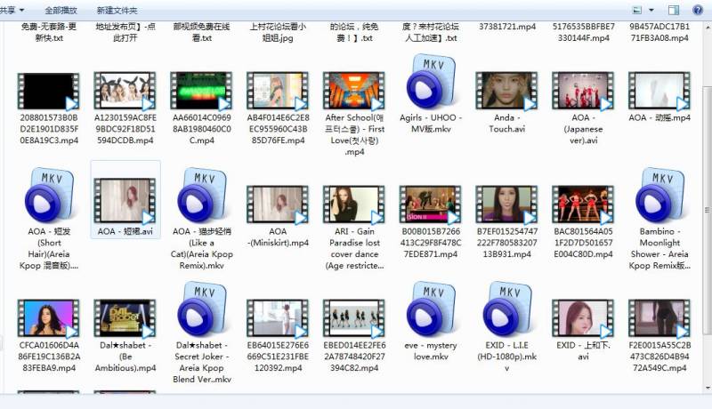Viewport: 712px width, 409px height.
Task: Click the file name 的论坛，纯免费！】.txt
Action: coord(354,32)
